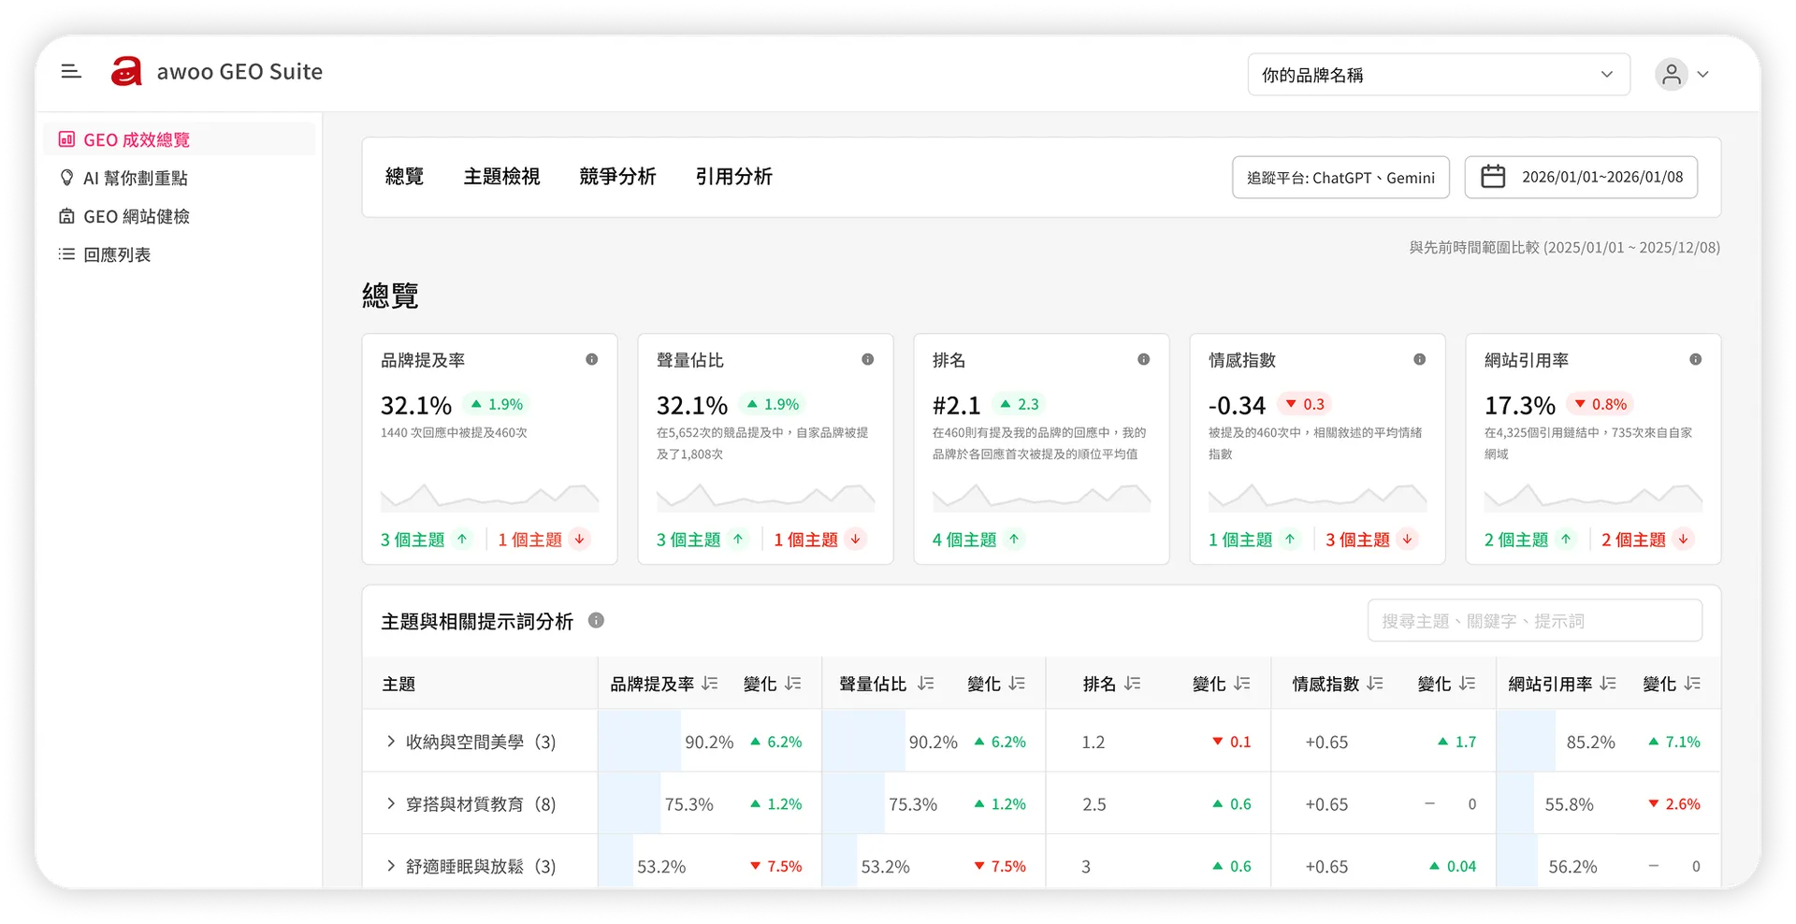Sort the table by 聲量佔比
The image size is (1796, 924).
(x=926, y=684)
